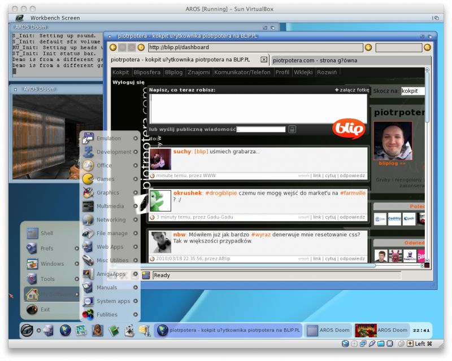Expand the Emulation submenu arrow

(x=136, y=138)
